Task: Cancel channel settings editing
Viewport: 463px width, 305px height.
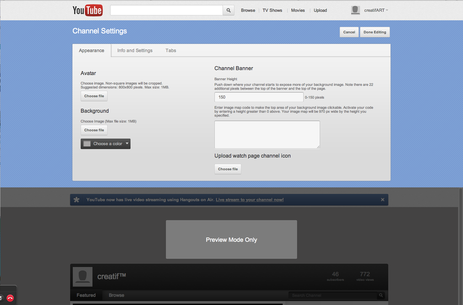Action: click(x=349, y=32)
